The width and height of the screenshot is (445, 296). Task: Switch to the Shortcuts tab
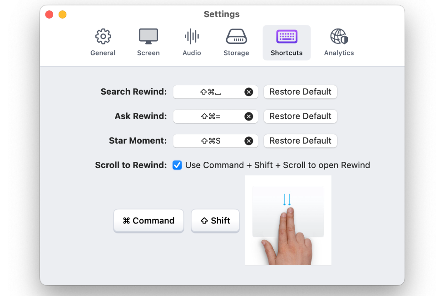click(x=287, y=43)
